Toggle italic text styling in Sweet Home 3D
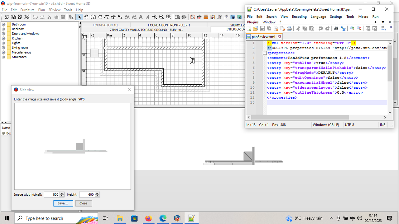The image size is (399, 224). click(x=148, y=17)
